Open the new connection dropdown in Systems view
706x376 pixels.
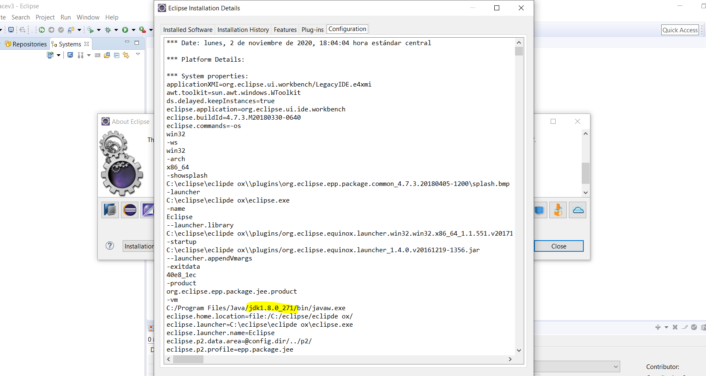point(58,55)
